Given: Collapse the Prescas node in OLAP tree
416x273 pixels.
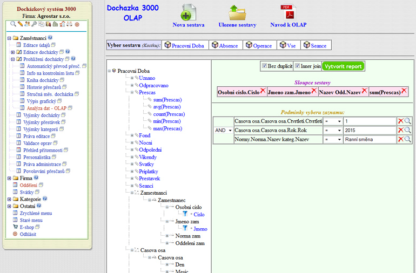Looking at the screenshot, I should tap(132, 92).
